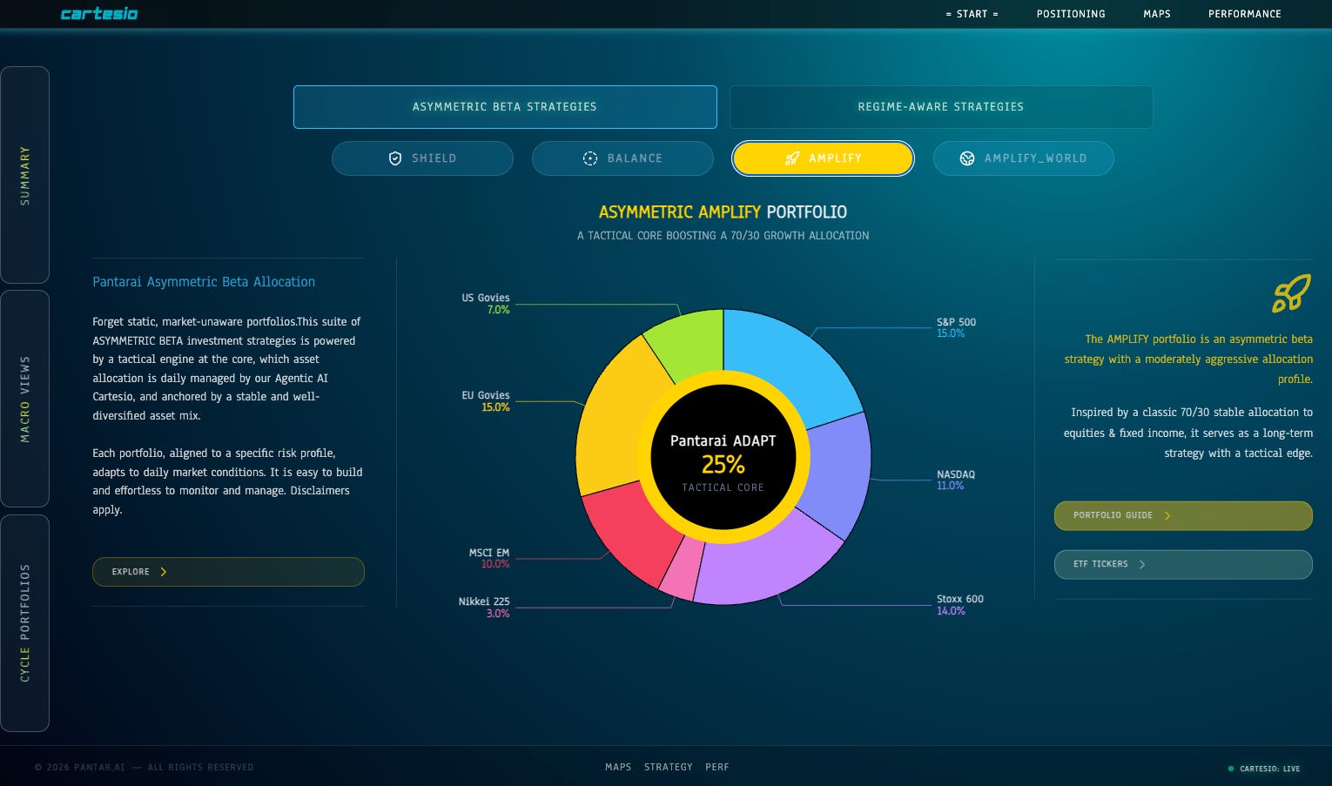
Task: Click the Cartesio logo
Action: click(x=99, y=13)
